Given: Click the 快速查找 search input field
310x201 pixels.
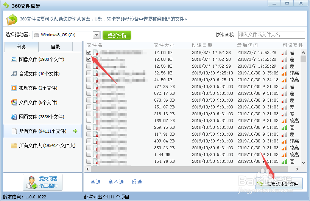Looking at the screenshot, I should pos(271,35).
